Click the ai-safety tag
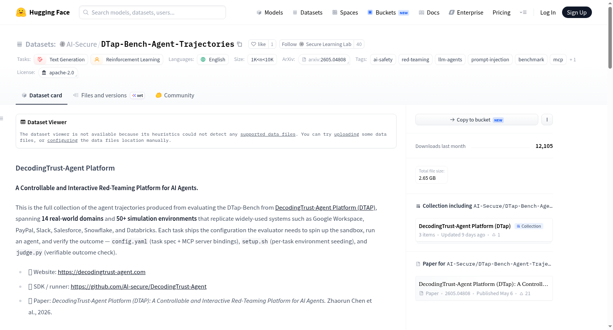613x330 pixels. coord(383,59)
